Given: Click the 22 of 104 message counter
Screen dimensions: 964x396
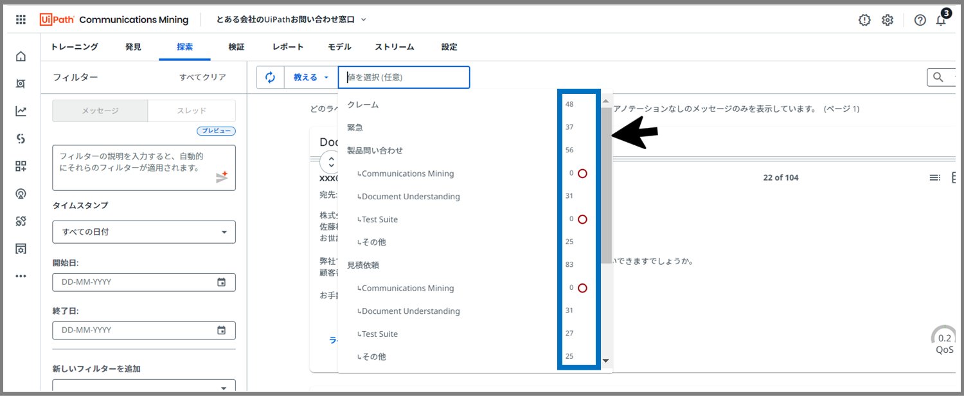Looking at the screenshot, I should [781, 177].
